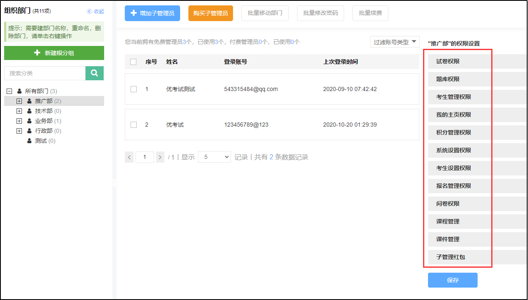The width and height of the screenshot is (528, 300).
Task: Select 技术部 (0) in department tree
Action: 48,111
